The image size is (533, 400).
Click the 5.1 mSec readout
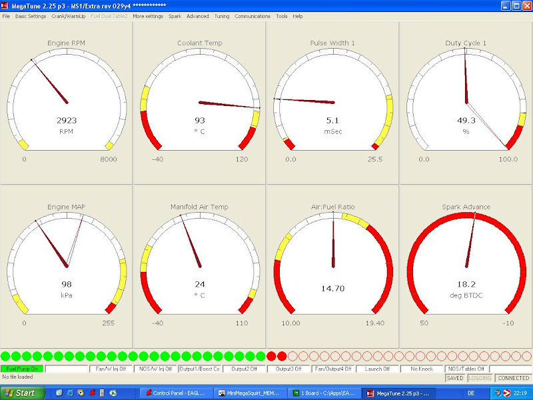[x=332, y=121]
